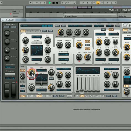Image resolution: width=131 pixels, height=131 pixels.
Task: Toggle the filter PAR switch
Action: [x=103, y=30]
